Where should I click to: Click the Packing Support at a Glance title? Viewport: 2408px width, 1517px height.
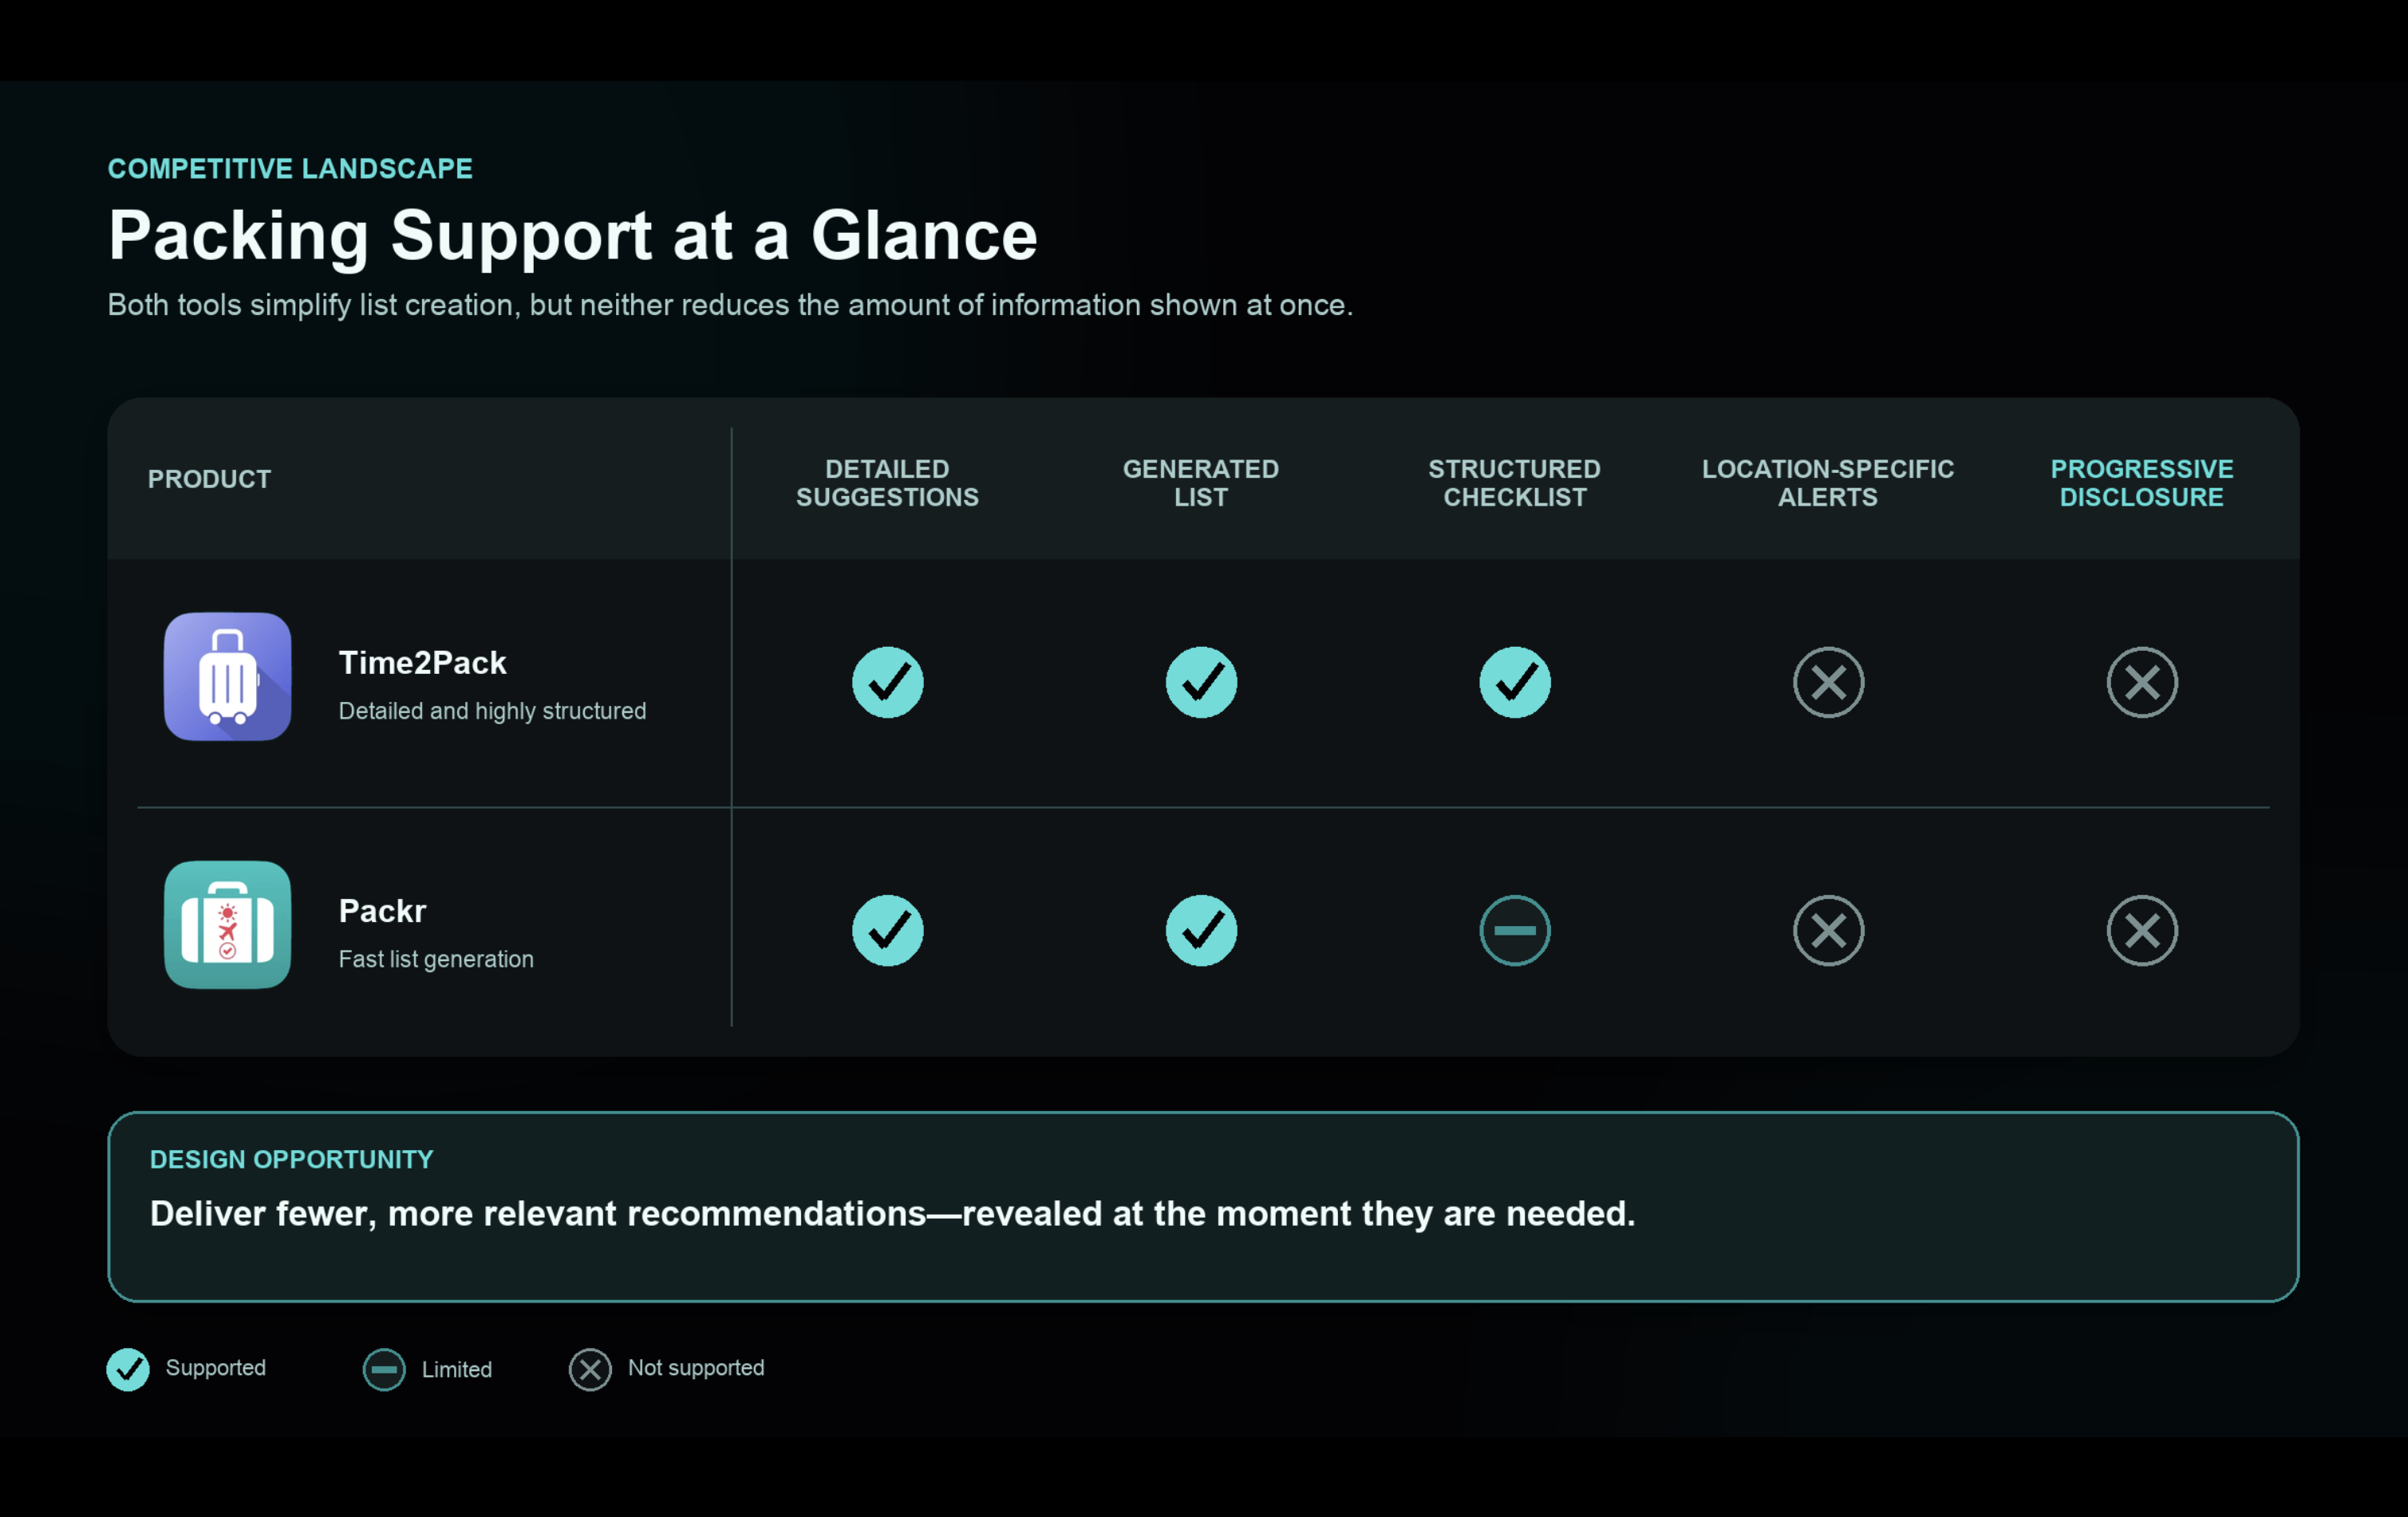pyautogui.click(x=573, y=236)
